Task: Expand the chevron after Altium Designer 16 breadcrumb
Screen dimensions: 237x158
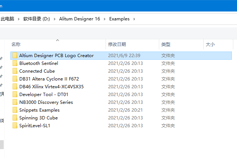Action: (x=104, y=19)
